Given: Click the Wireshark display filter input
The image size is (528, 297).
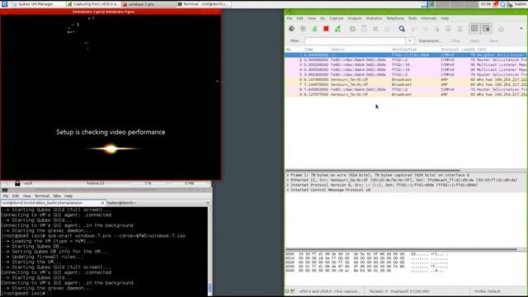Looking at the screenshot, I should 356,40.
